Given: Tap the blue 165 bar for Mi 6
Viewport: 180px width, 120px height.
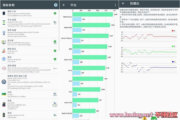Looking at the screenshot, I should coord(75,94).
